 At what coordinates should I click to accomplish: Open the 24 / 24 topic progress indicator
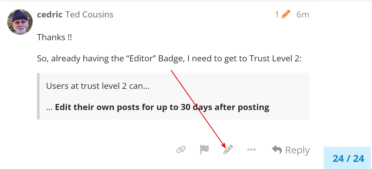(x=348, y=158)
